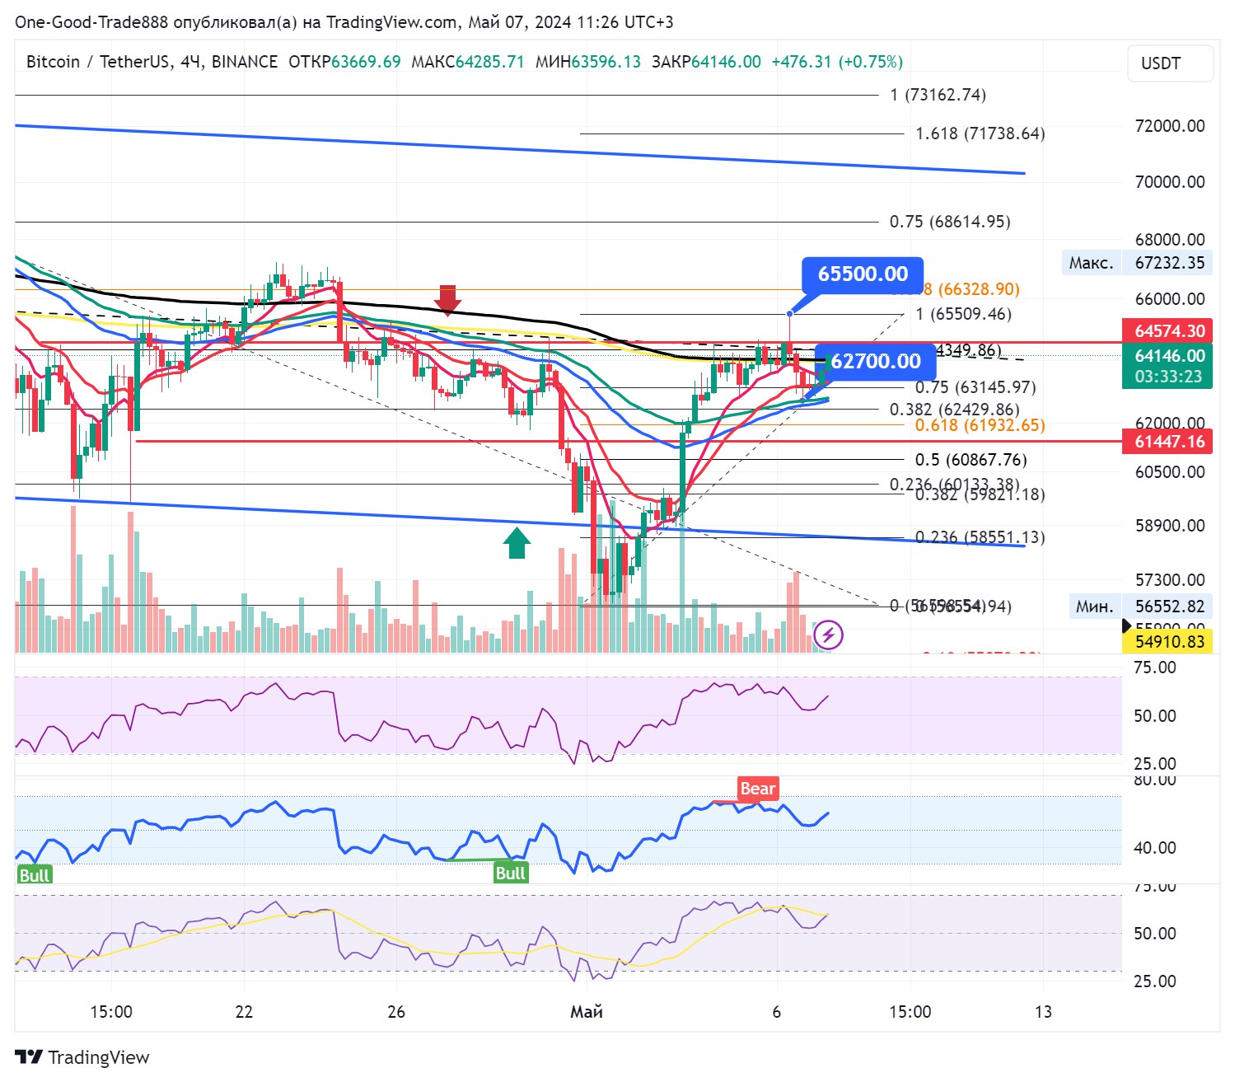Viewport: 1235px width, 1082px height.
Task: Click the purple lightning bolt icon
Action: tap(828, 635)
